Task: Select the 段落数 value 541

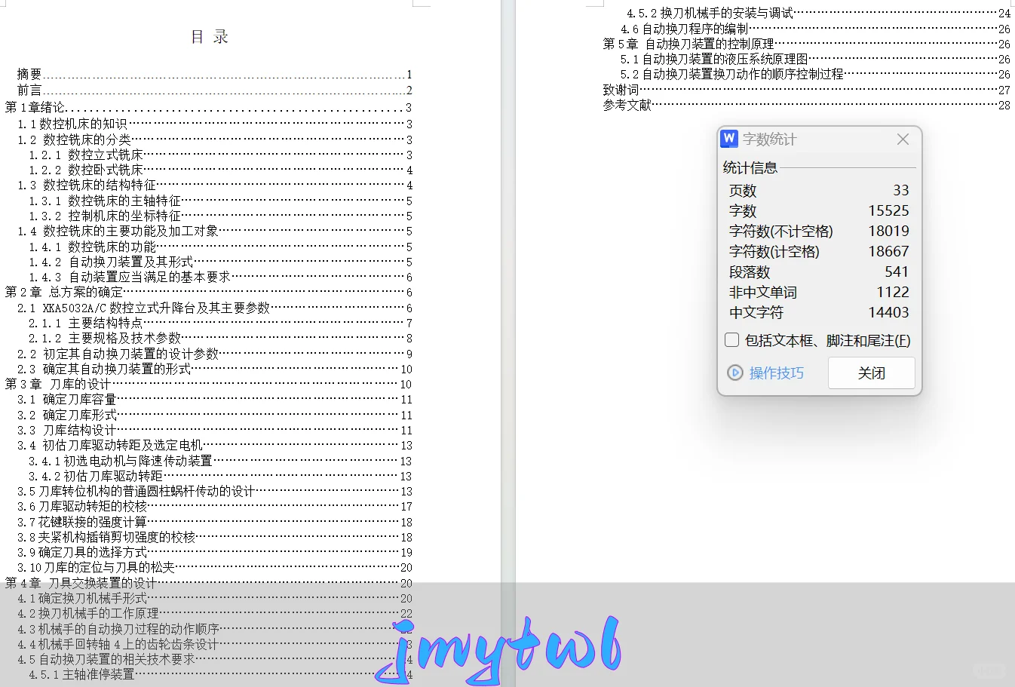Action: (x=897, y=271)
